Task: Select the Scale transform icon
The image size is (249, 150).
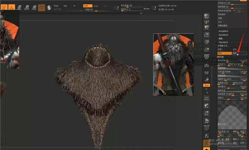Action: tap(27, 7)
